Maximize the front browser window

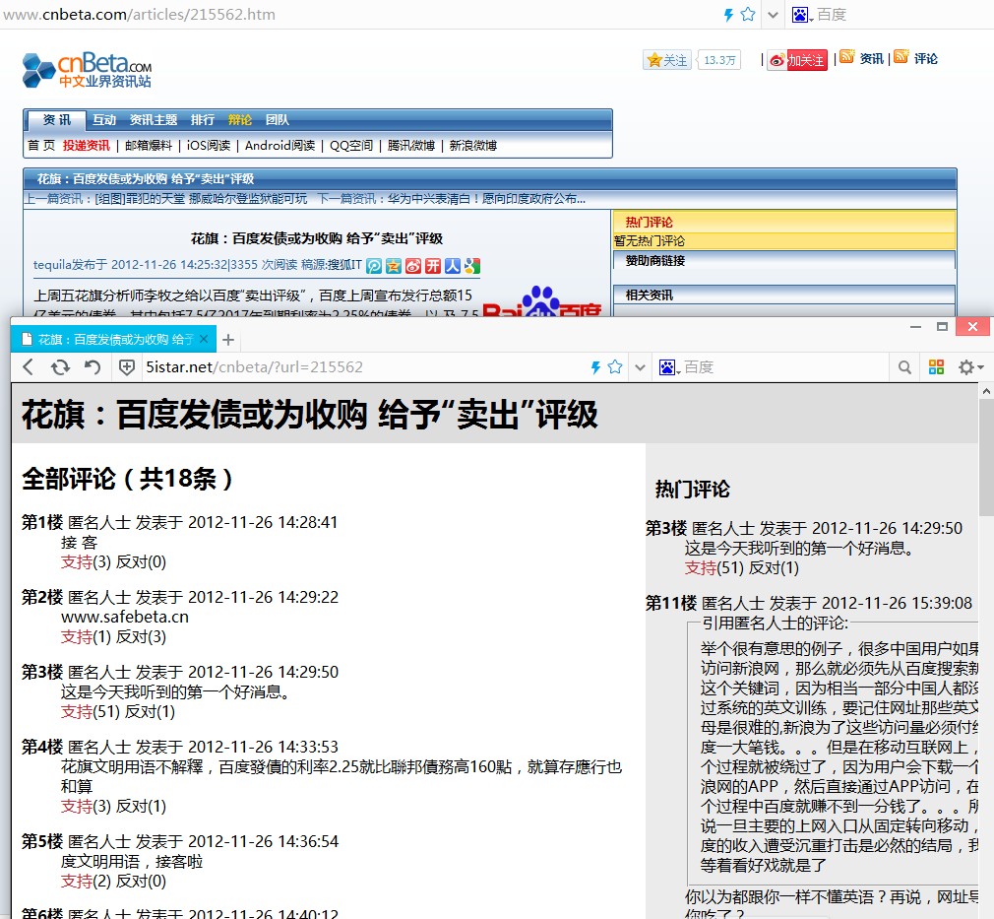pyautogui.click(x=943, y=327)
